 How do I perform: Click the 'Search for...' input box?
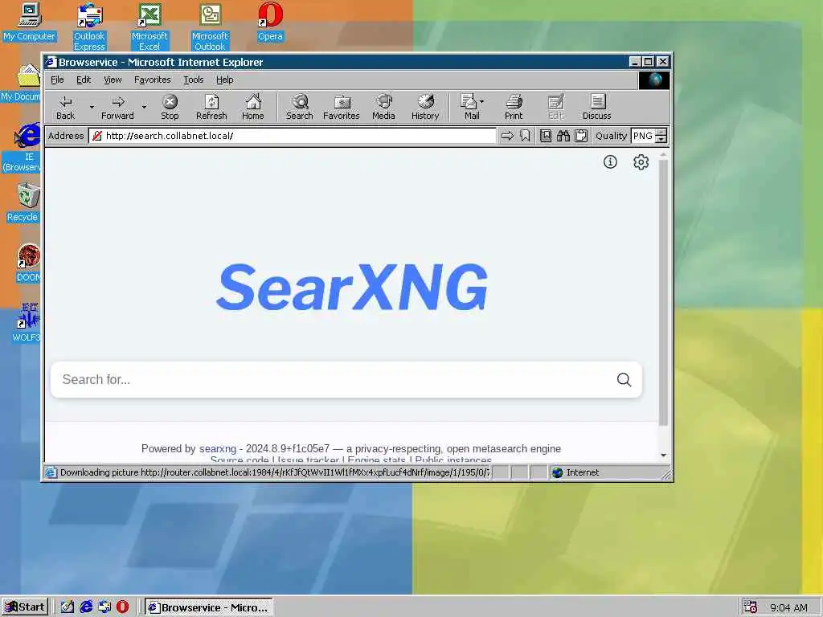point(336,379)
